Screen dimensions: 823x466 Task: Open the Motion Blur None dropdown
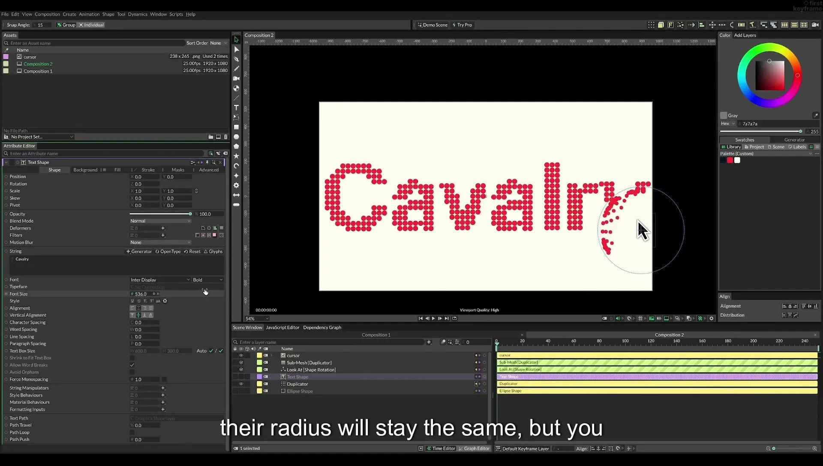160,242
